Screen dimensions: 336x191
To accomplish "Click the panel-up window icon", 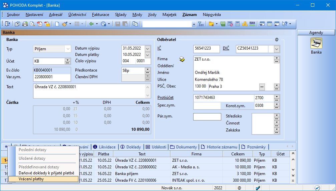I will pyautogui.click(x=277, y=24).
